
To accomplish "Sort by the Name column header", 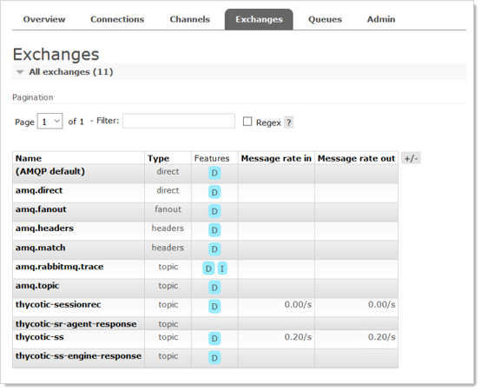I will (x=29, y=158).
